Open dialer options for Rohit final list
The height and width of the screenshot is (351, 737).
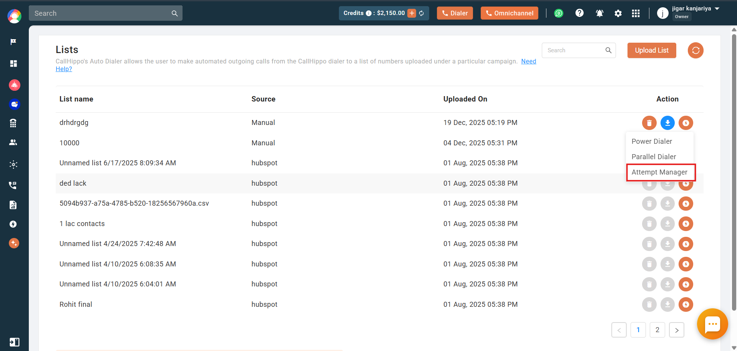tap(686, 304)
